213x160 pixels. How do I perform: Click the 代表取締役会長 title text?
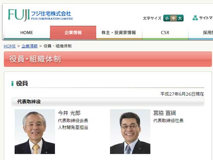click(x=73, y=120)
